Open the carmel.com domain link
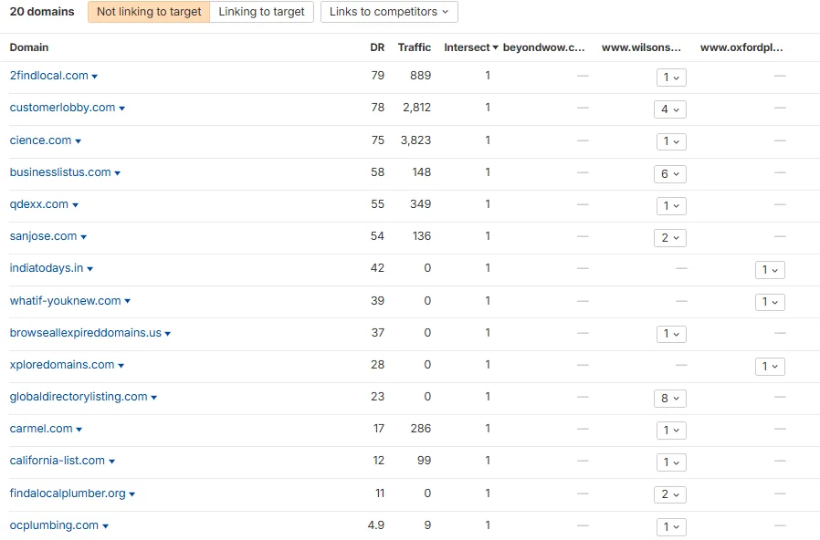820x540 pixels. [39, 430]
